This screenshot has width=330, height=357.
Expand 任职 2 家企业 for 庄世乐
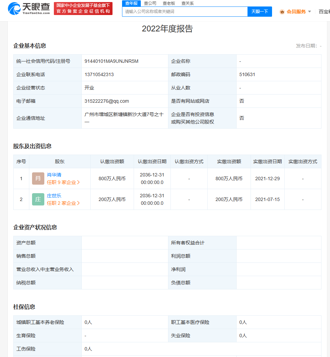(x=63, y=203)
